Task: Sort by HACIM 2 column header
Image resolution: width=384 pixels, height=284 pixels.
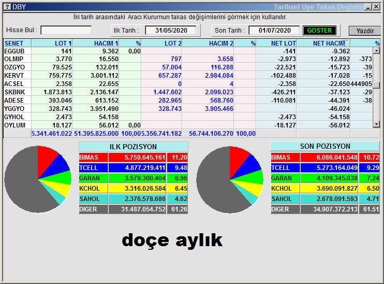Action: (x=208, y=43)
